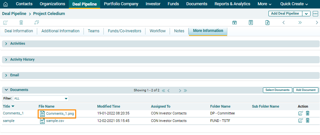Image resolution: width=320 pixels, height=135 pixels.
Task: Expand the Activities section
Action: (x=6, y=44)
